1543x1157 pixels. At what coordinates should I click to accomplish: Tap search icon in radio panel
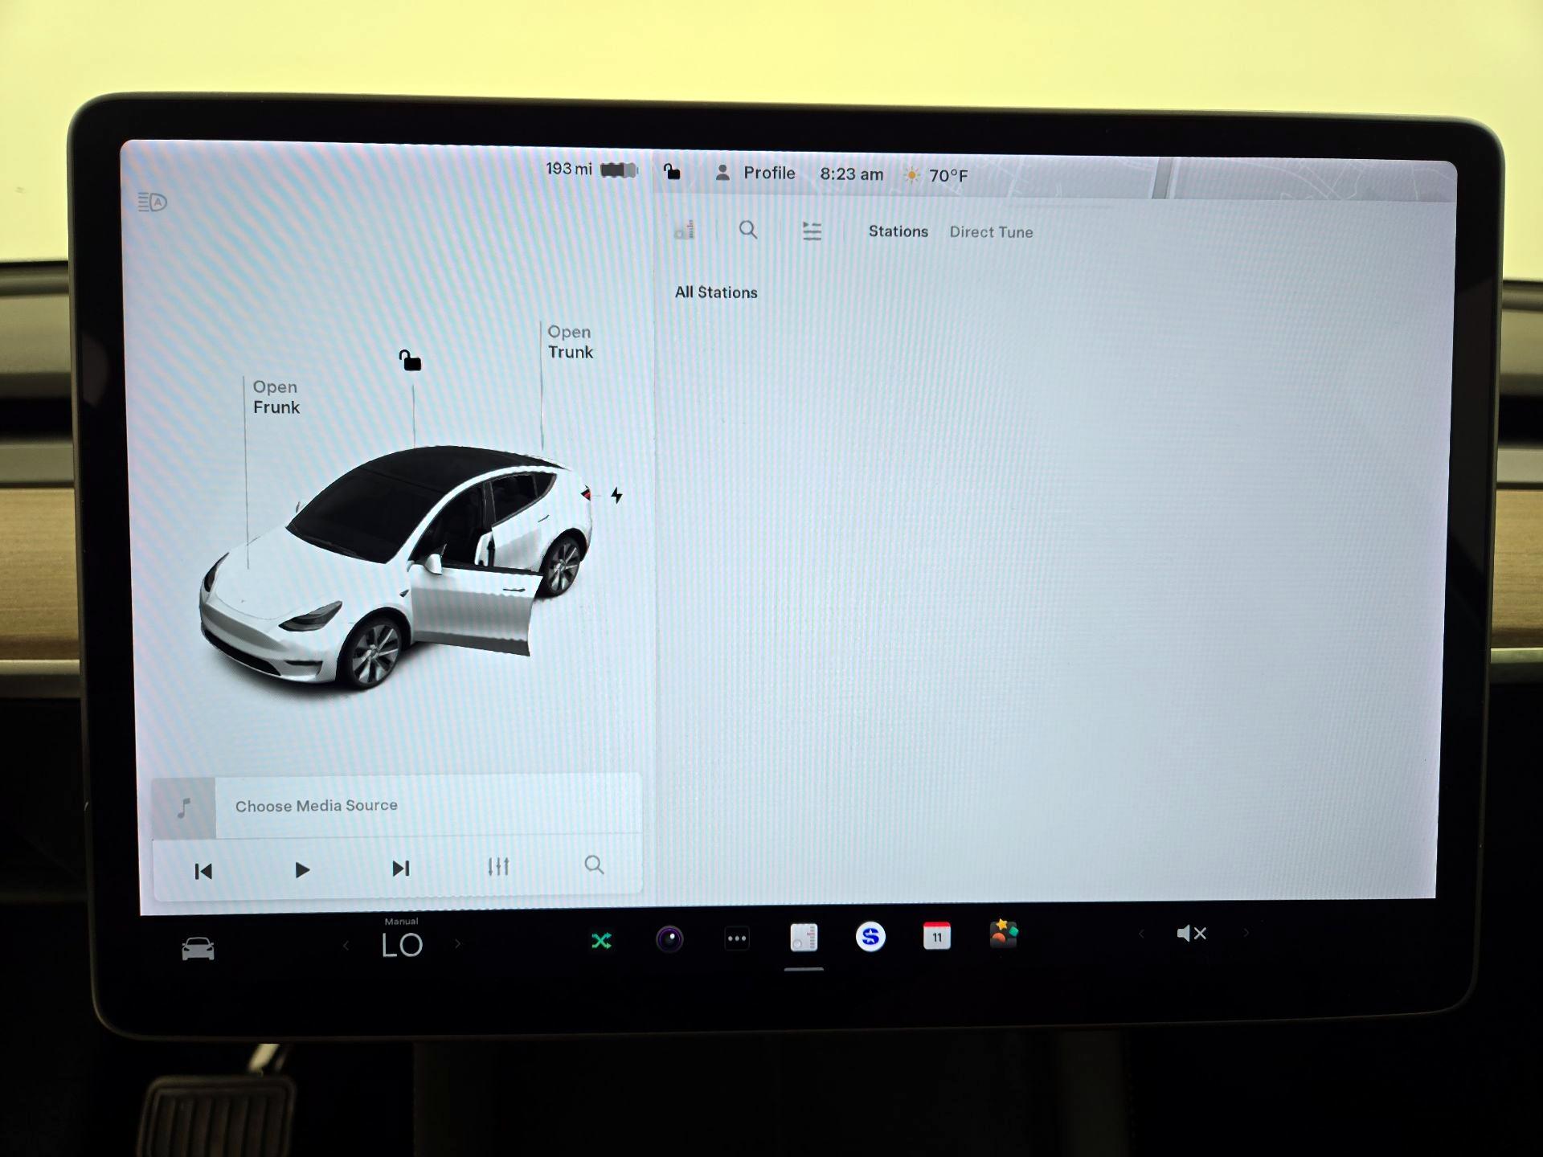pos(748,231)
